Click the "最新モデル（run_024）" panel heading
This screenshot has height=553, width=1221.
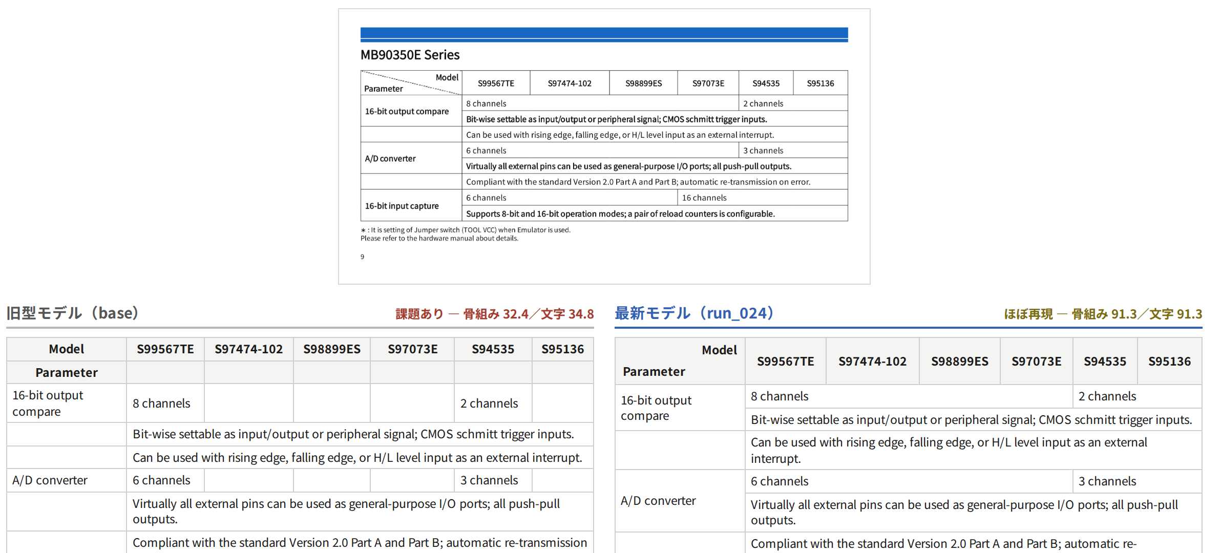[694, 313]
